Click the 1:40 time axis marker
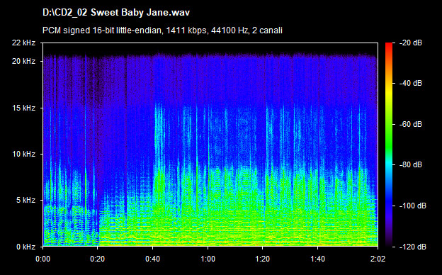The image size is (442, 275). 317,259
